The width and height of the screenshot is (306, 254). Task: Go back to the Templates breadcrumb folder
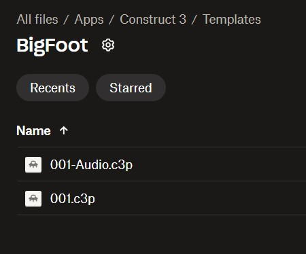click(x=232, y=20)
